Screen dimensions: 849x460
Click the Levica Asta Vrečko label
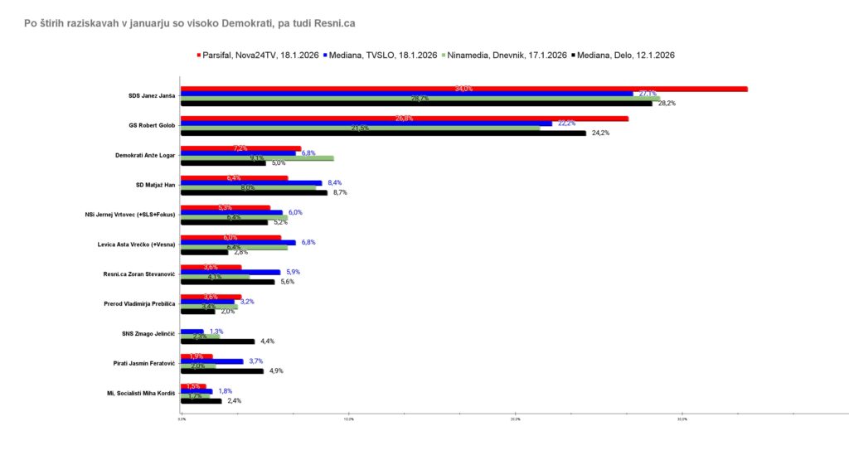click(x=138, y=245)
